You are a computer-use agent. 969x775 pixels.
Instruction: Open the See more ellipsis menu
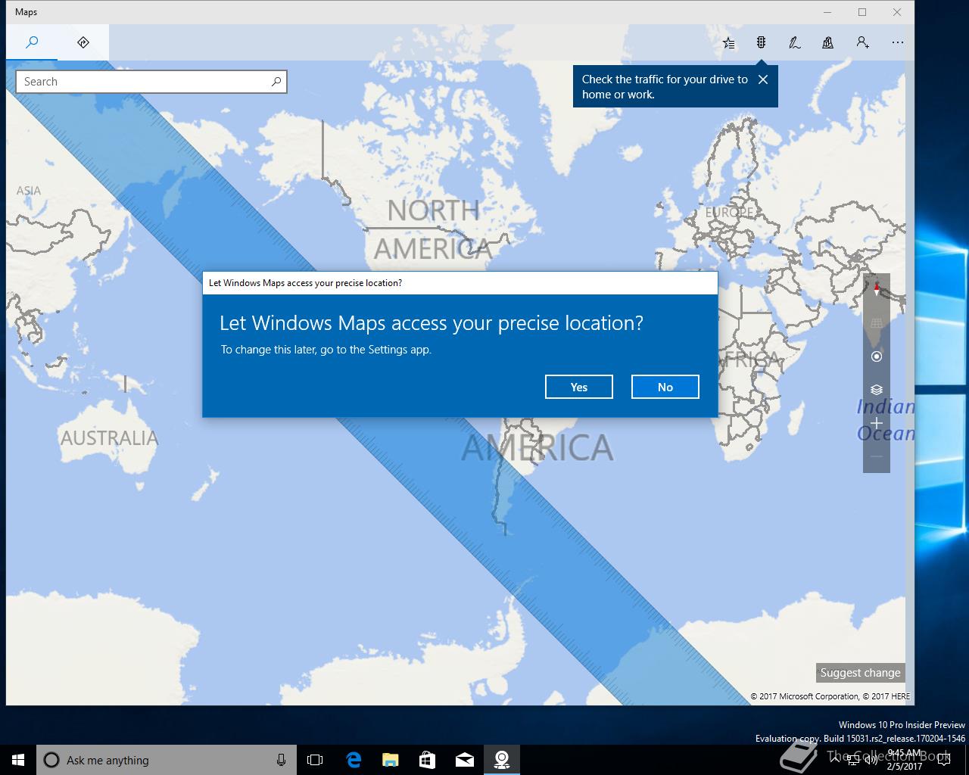tap(898, 42)
